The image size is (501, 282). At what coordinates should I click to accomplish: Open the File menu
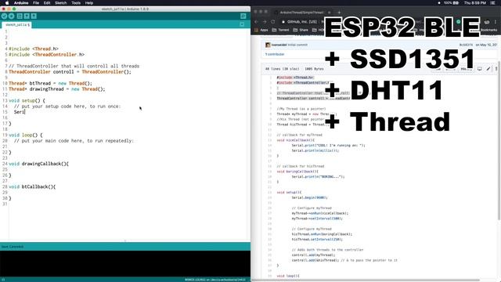[36, 3]
